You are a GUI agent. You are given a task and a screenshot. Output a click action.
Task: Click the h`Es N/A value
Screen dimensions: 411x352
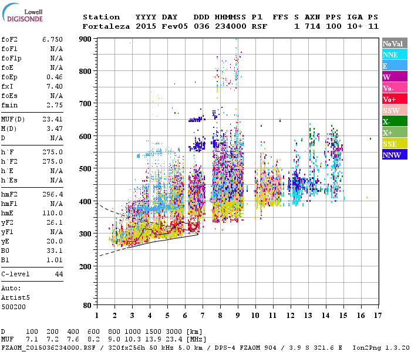(x=56, y=180)
